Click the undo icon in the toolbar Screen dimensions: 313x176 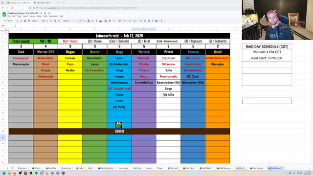(18, 21)
